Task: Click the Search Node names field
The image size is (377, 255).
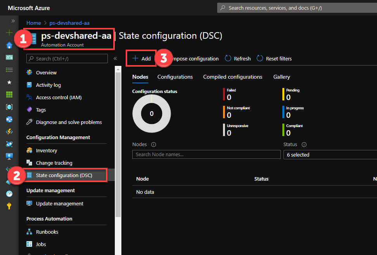Action: (206, 155)
